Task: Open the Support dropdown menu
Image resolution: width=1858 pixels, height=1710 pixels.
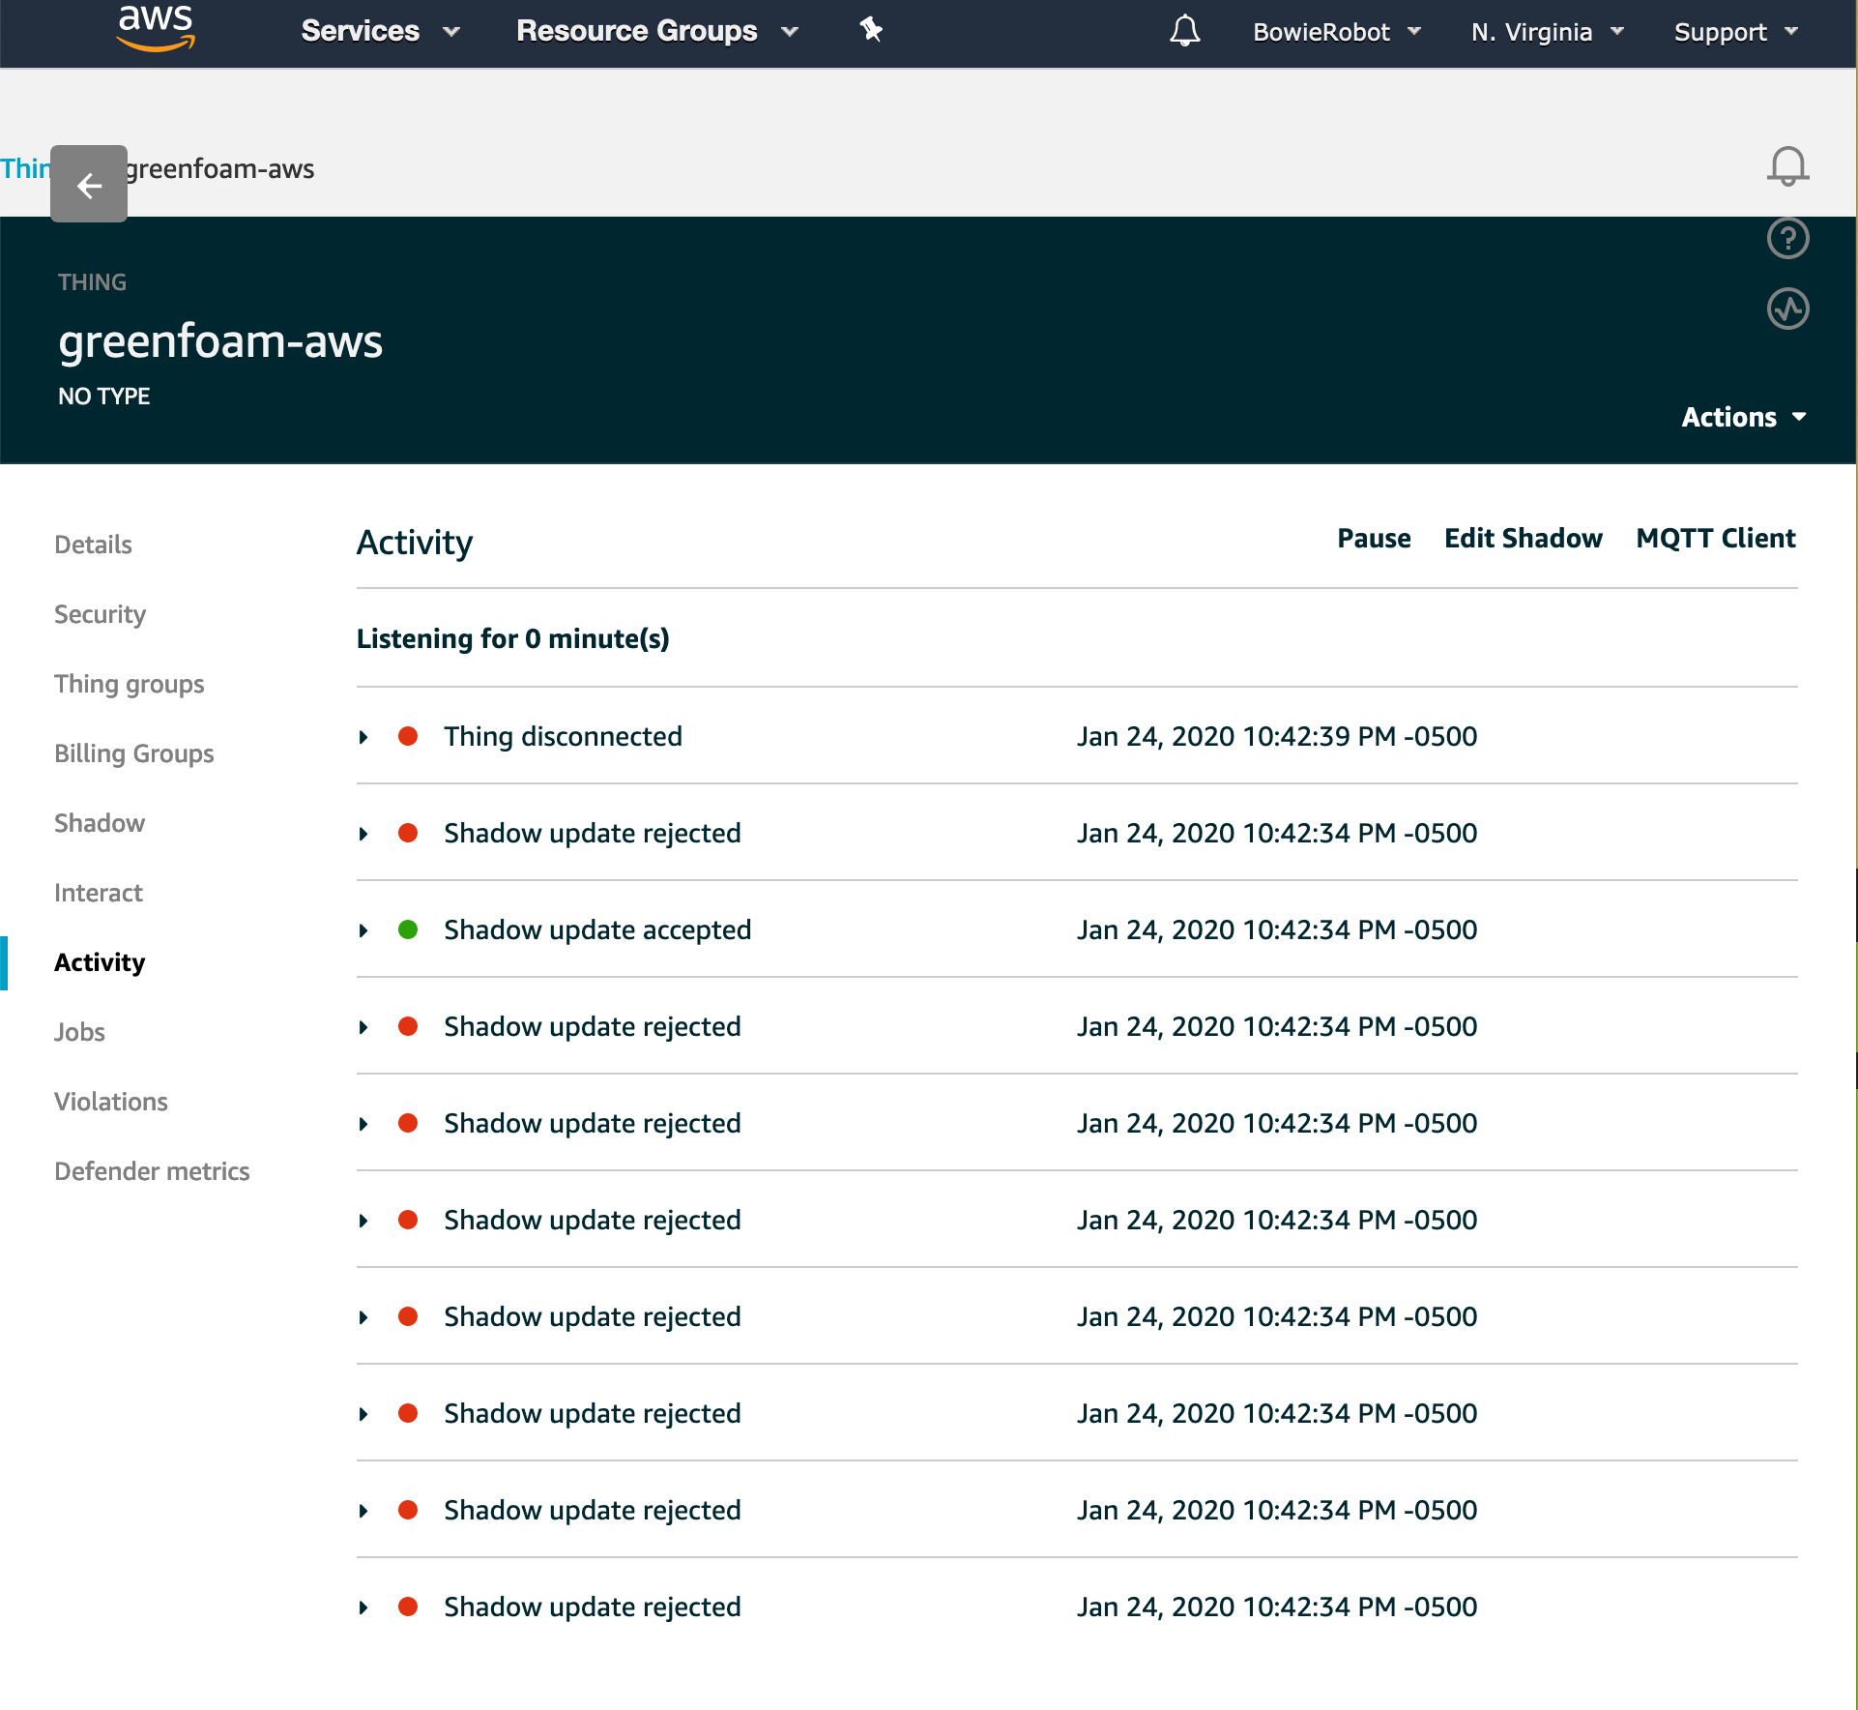Action: [1736, 32]
